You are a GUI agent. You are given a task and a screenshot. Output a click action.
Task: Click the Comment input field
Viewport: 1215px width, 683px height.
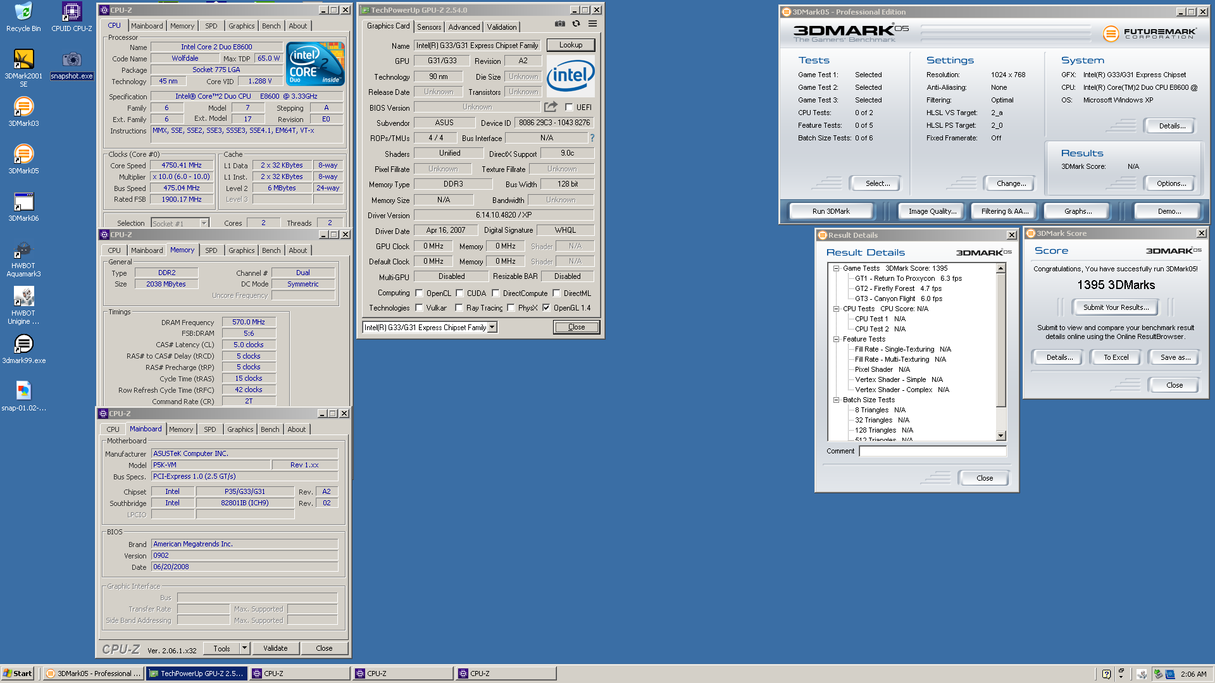click(932, 451)
